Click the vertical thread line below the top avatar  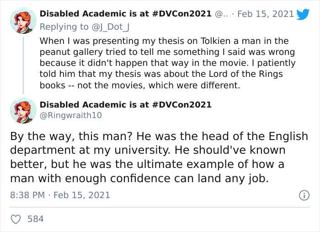pos(23,64)
